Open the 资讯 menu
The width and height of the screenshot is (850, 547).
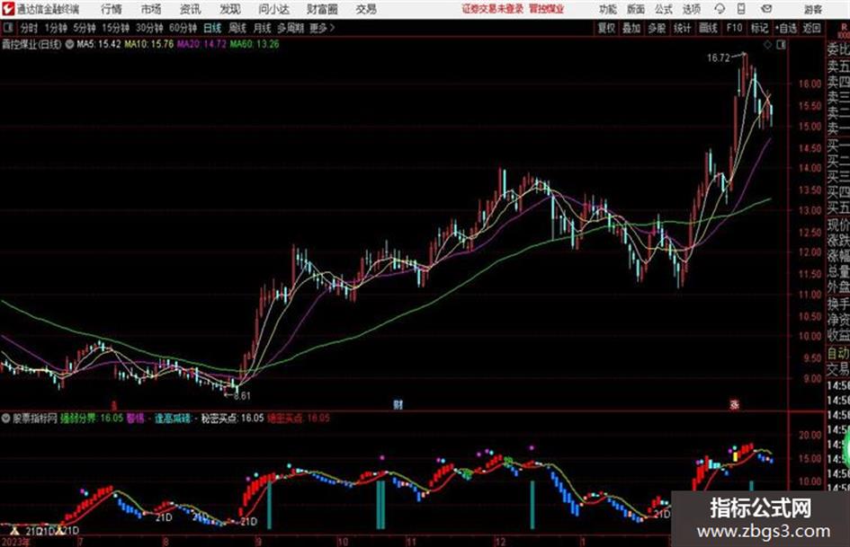point(191,9)
